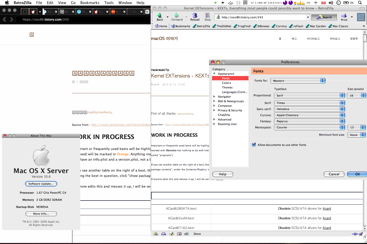
Task: Select Themes in the Preferences category tree
Action: click(227, 87)
